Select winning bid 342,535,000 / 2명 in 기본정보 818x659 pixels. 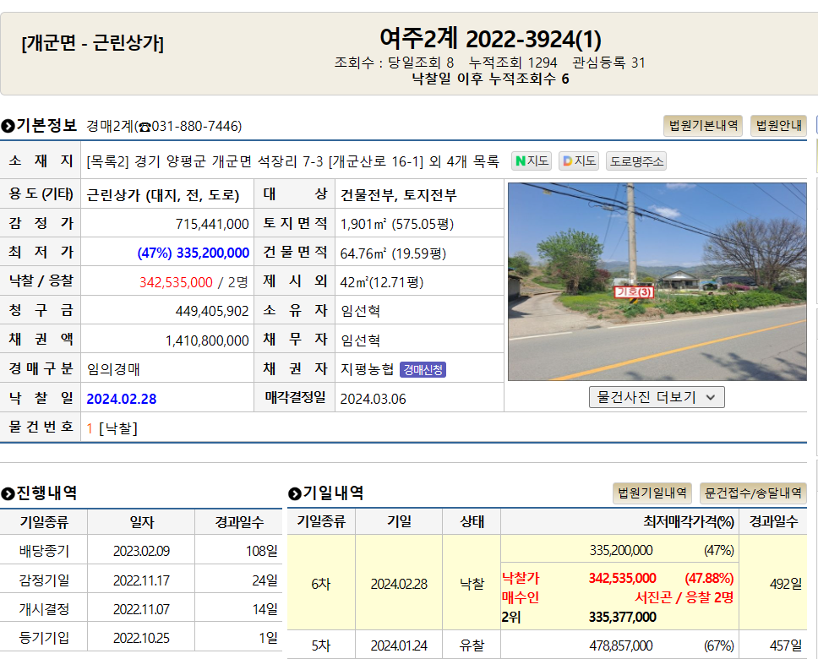click(194, 282)
